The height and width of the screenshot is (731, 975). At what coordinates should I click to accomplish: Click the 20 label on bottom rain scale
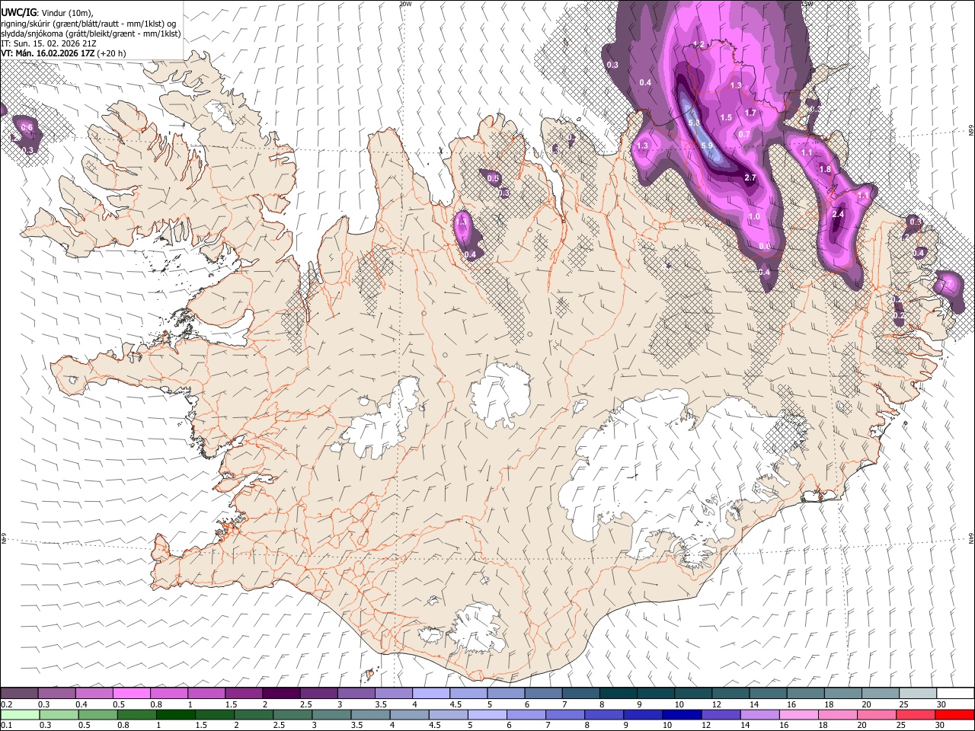click(x=862, y=726)
